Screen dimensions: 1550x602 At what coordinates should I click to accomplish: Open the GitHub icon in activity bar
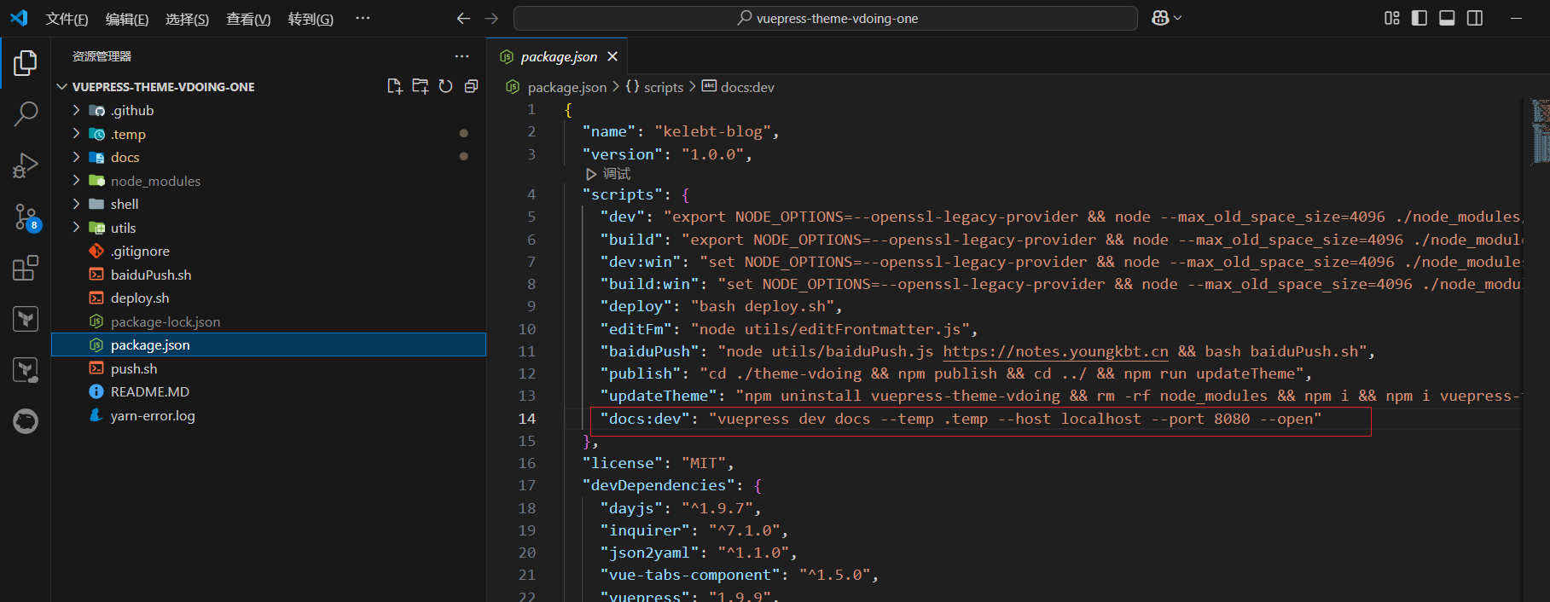[26, 421]
